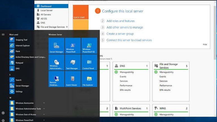Click Hide in the quick start panel
This screenshot has height=122, width=217.
tap(205, 44)
